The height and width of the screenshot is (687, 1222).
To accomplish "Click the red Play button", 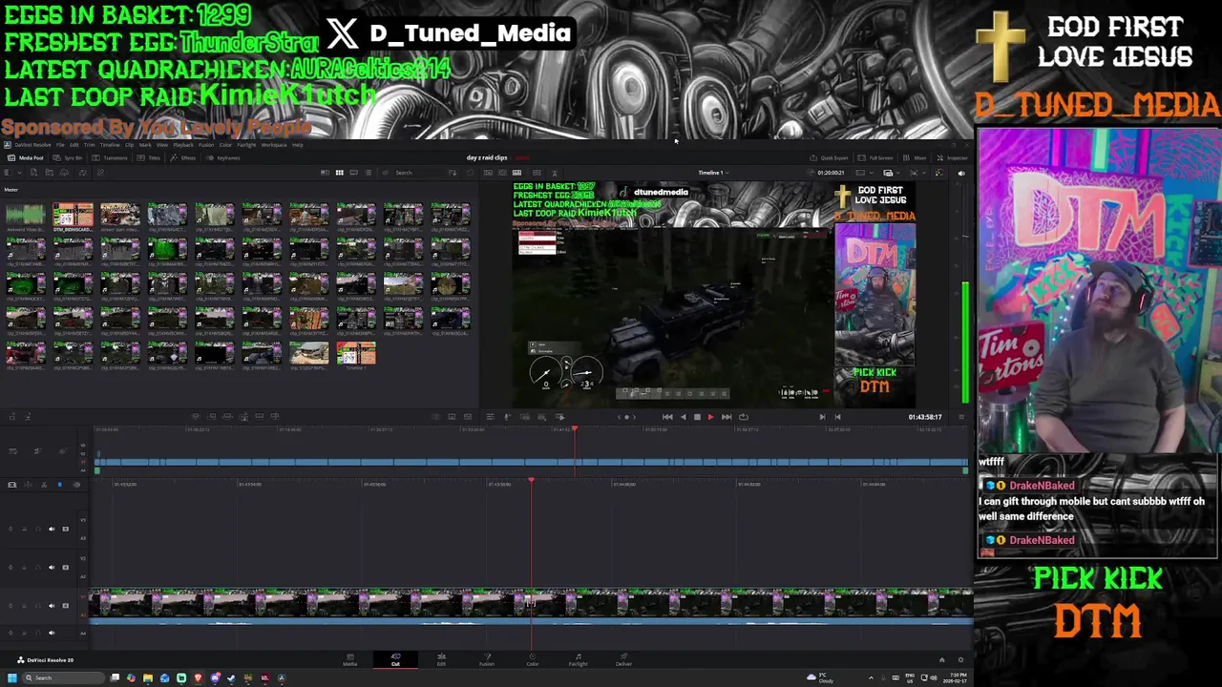I will (x=711, y=416).
